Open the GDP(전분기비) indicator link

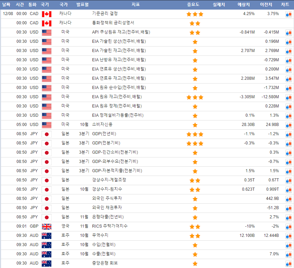106,143
